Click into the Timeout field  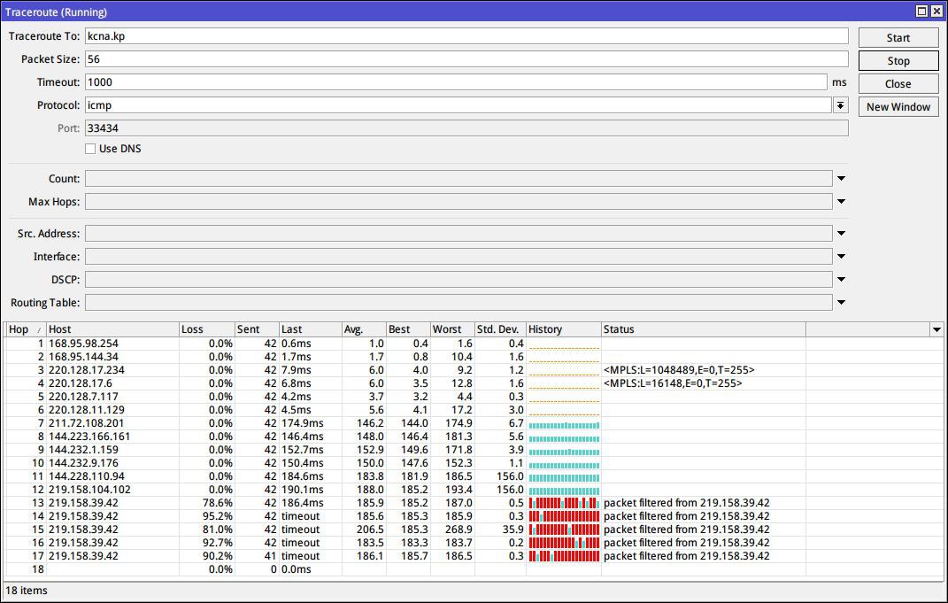coord(455,82)
